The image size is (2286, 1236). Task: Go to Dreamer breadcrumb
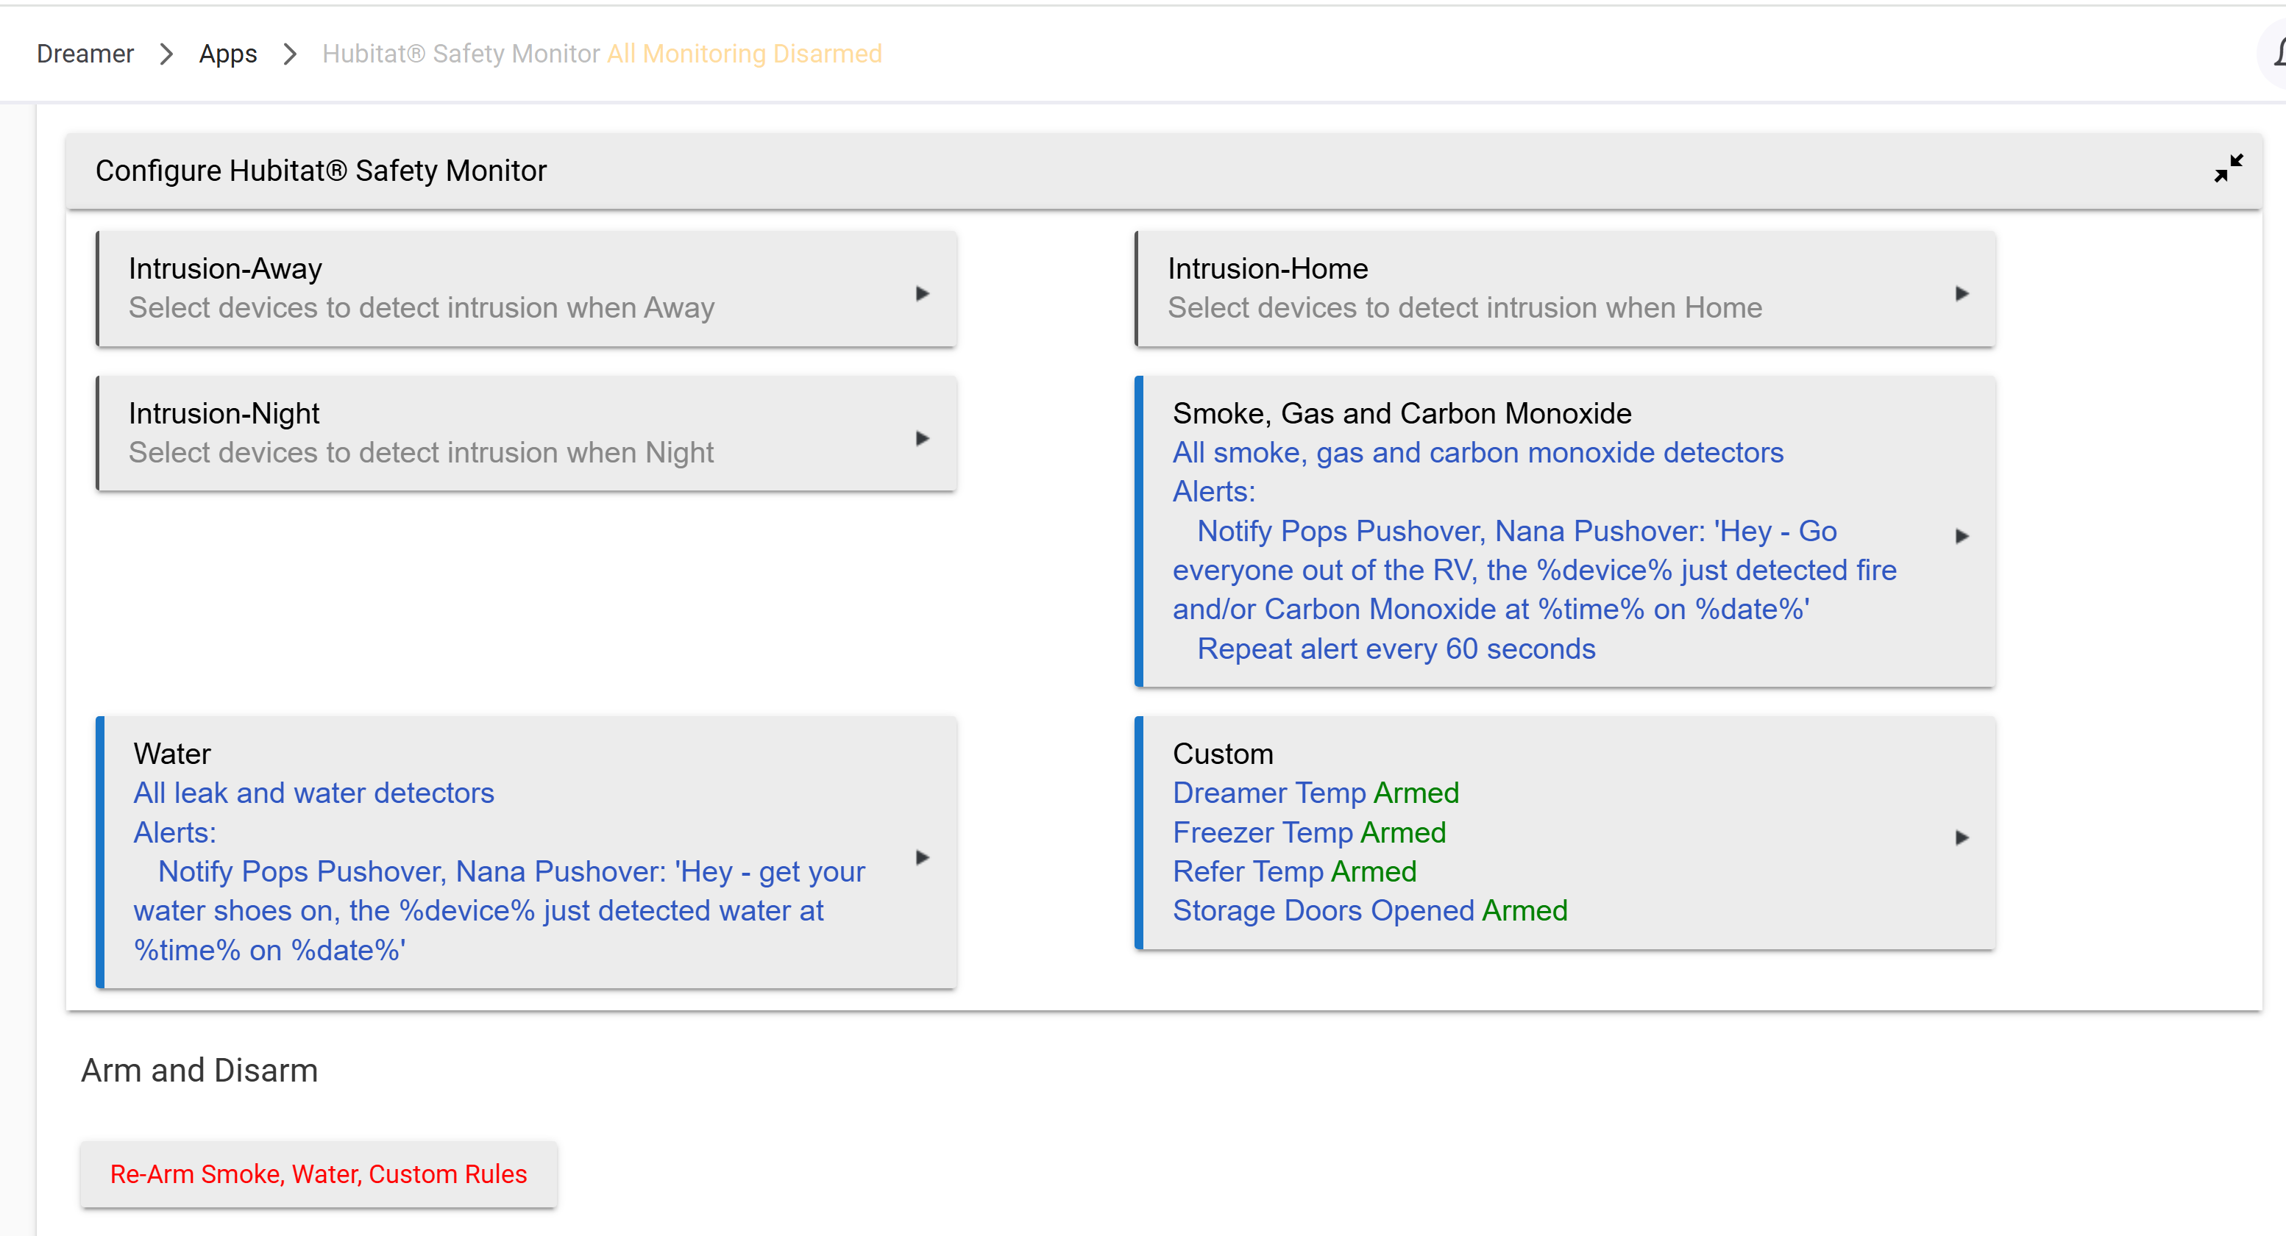[x=85, y=54]
